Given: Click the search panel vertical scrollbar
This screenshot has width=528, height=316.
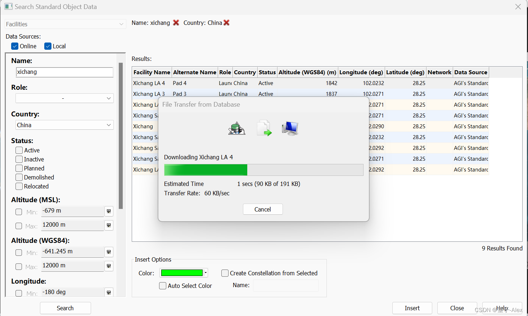Looking at the screenshot, I should tap(121, 136).
